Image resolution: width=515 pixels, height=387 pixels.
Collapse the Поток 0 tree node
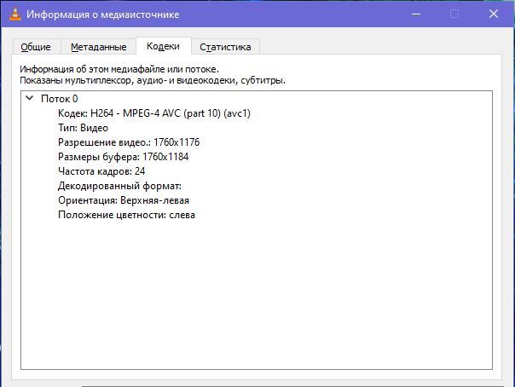tap(30, 98)
